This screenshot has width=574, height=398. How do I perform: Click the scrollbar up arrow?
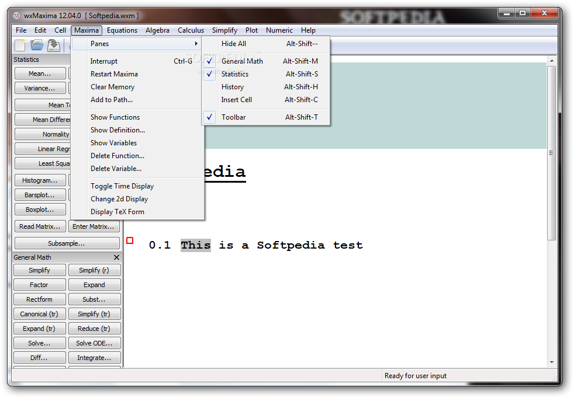[551, 60]
